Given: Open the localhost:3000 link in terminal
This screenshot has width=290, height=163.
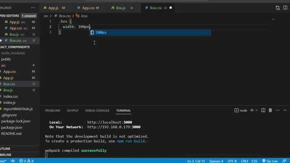Looking at the screenshot, I should pos(110,122).
